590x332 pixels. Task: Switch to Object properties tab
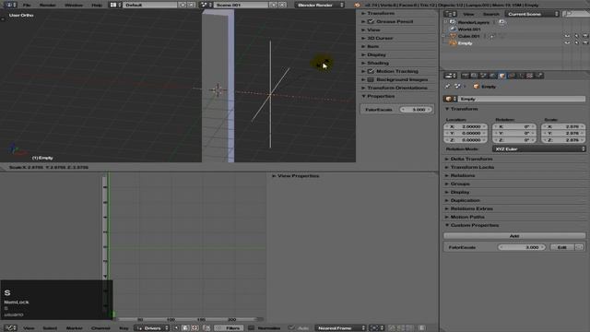coord(501,76)
